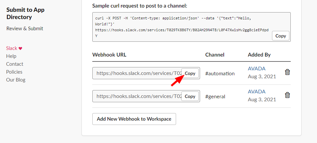
Task: Click the #general channel label
Action: click(215, 97)
